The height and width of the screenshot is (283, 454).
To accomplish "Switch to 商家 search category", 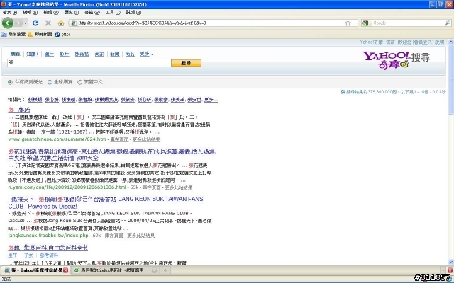I will [99, 54].
